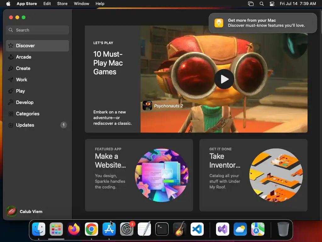The image size is (322, 242).
Task: Open the Psychonauts 2 app icon
Action: [147, 106]
